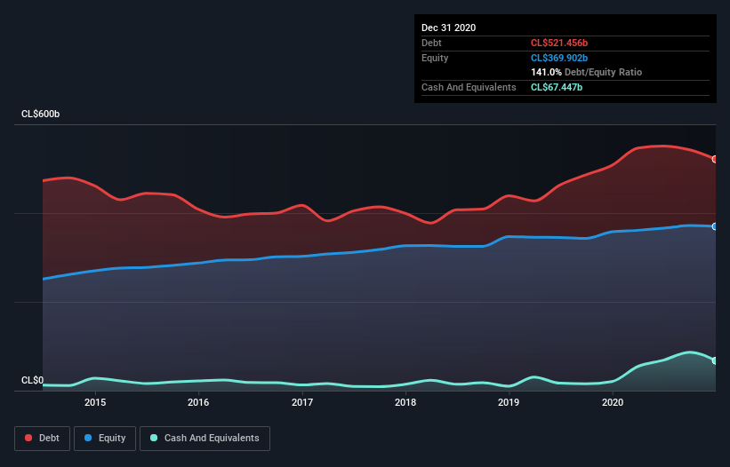Click the CL$521.456b debt value
730x467 pixels.
click(559, 43)
